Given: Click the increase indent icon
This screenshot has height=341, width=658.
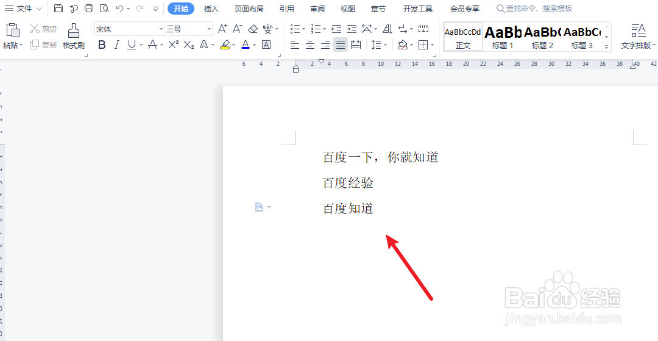Looking at the screenshot, I should coord(352,29).
